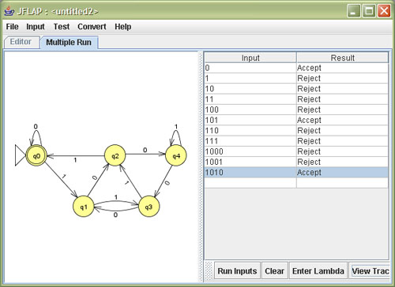Click the 1 label on the q2 to q0 transition
The height and width of the screenshot is (287, 395).
[x=75, y=160]
